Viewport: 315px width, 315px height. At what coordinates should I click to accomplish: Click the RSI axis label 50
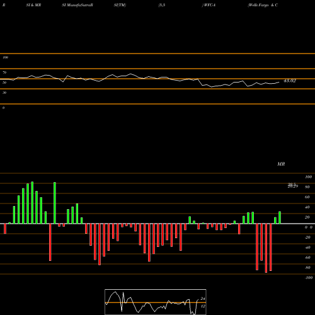[x=4, y=83]
